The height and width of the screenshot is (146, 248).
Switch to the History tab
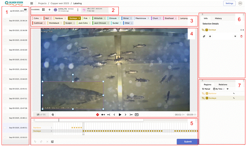click(x=218, y=19)
